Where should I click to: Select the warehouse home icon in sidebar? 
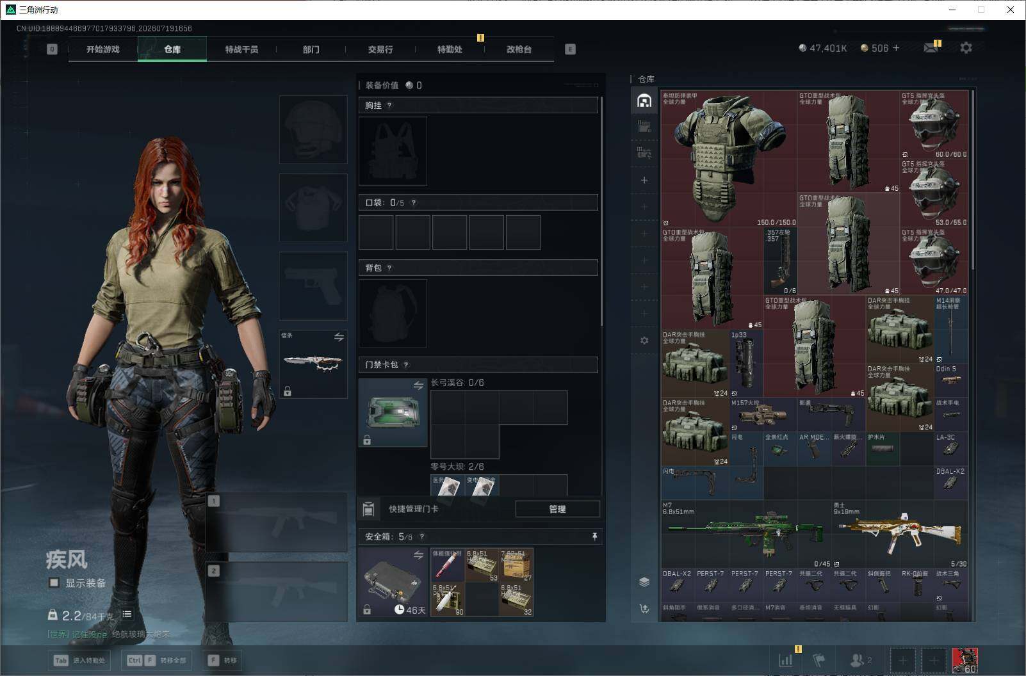coord(644,101)
